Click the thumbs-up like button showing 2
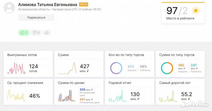Screen dimensions: 212x111 coord(24,33)
